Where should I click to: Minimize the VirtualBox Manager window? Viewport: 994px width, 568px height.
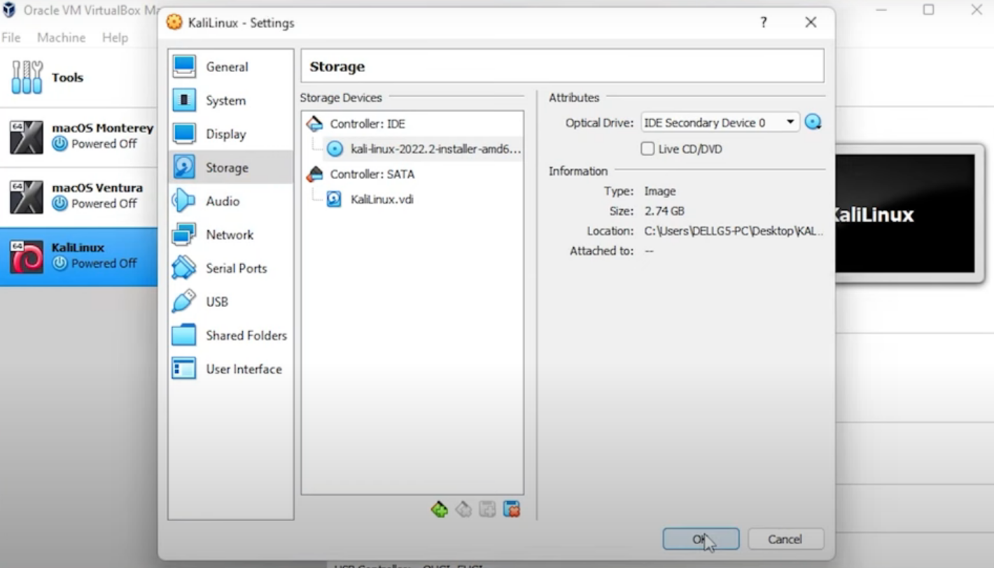tap(881, 10)
